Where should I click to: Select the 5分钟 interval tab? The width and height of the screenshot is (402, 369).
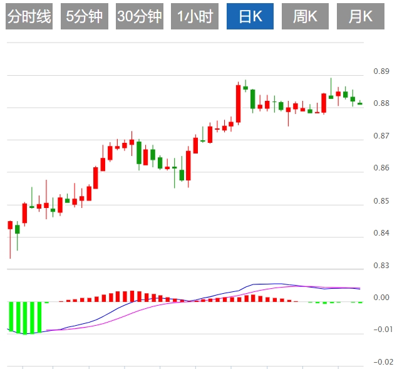(85, 16)
